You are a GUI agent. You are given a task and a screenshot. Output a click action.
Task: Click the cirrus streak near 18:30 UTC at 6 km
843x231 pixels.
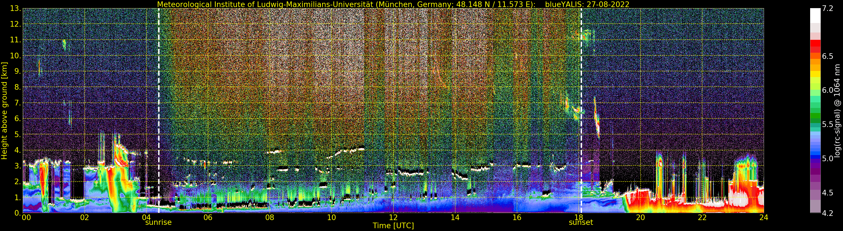click(x=596, y=118)
